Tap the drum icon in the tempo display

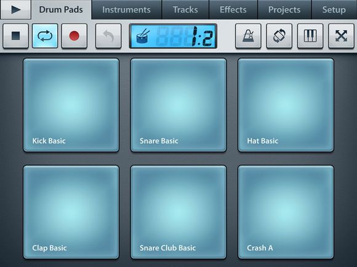point(143,36)
